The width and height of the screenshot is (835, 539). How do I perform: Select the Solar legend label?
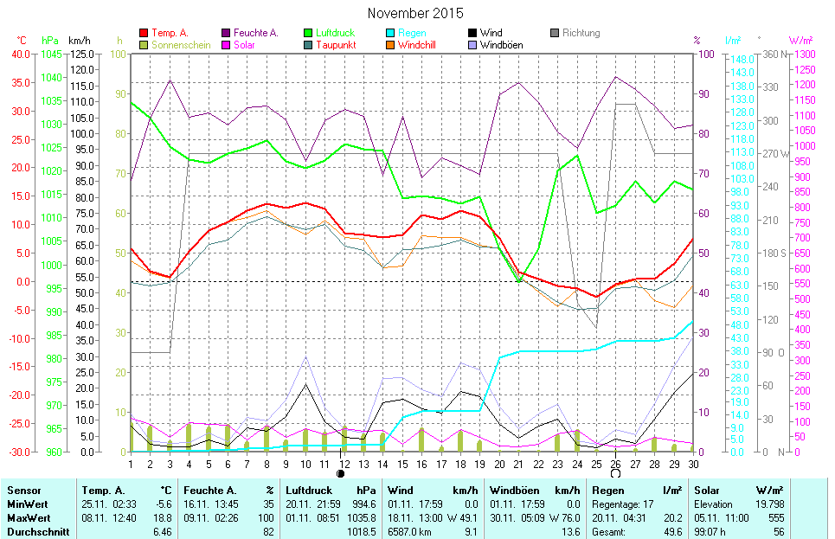tap(244, 45)
